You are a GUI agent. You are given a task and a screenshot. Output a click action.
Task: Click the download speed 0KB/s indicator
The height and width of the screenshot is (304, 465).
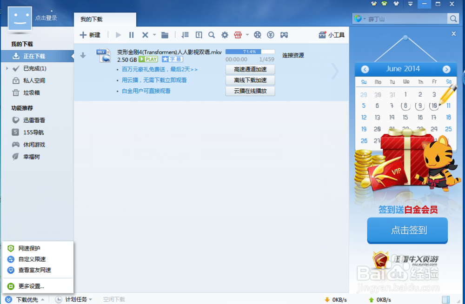click(336, 300)
